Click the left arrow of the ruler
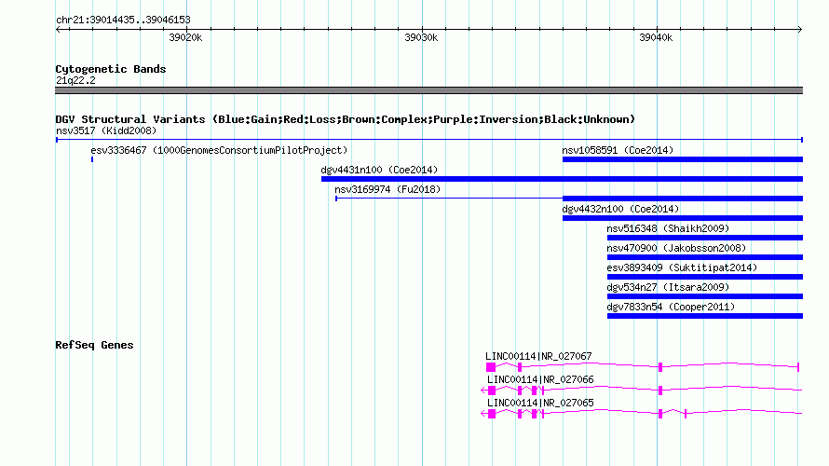 click(58, 29)
